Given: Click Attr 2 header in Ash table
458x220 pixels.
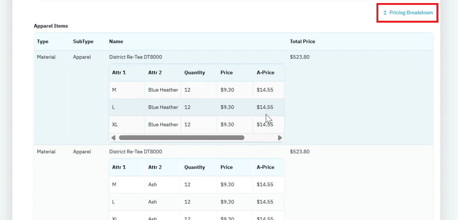Looking at the screenshot, I should click(155, 167).
